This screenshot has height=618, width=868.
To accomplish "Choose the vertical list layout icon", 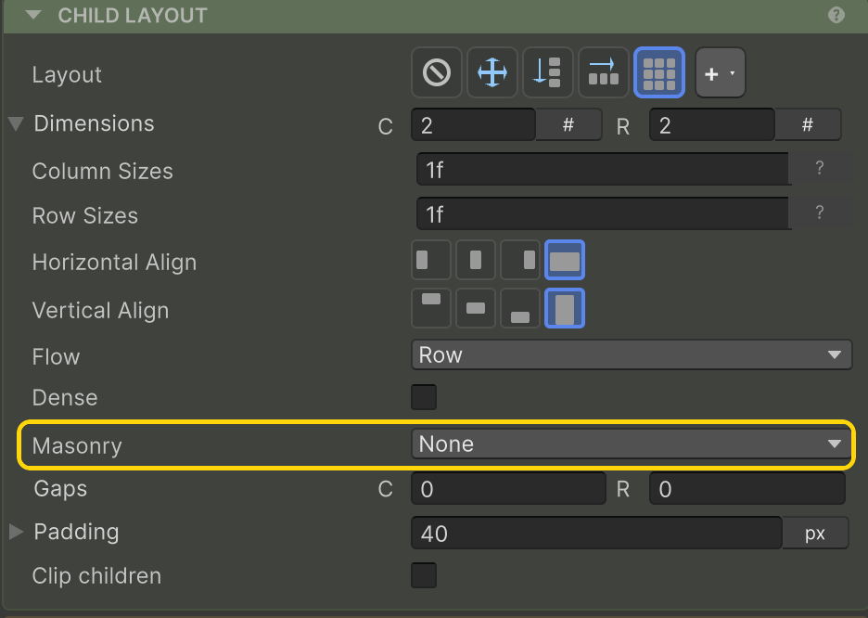I will 547,72.
